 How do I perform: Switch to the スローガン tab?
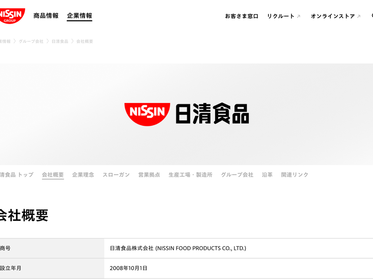click(116, 175)
